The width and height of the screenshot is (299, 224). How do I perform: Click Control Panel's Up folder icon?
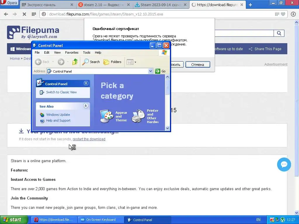75,62
